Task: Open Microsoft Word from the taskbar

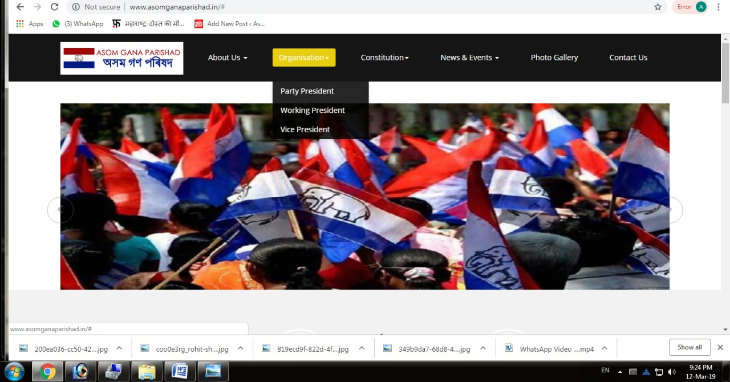Action: point(180,371)
